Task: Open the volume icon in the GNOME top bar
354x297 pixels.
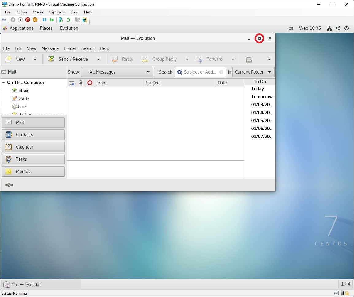Action: pos(338,28)
